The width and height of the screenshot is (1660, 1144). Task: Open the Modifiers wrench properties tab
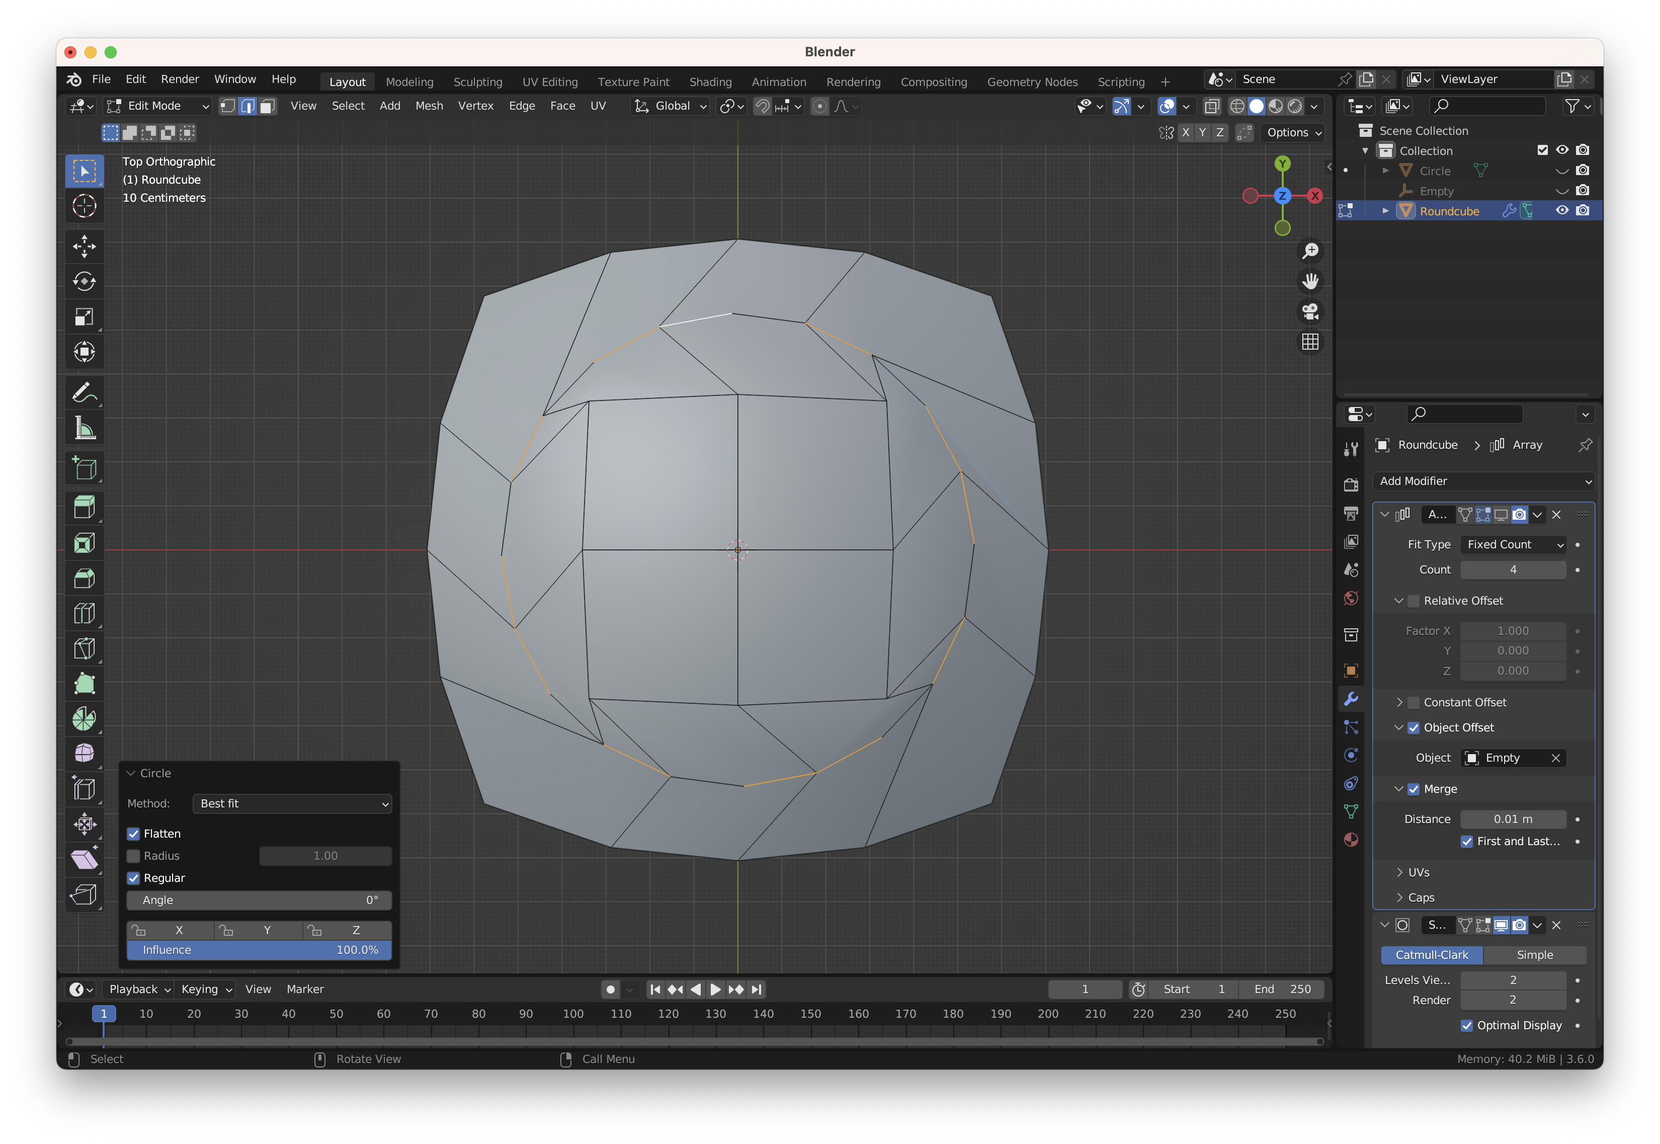tap(1352, 699)
